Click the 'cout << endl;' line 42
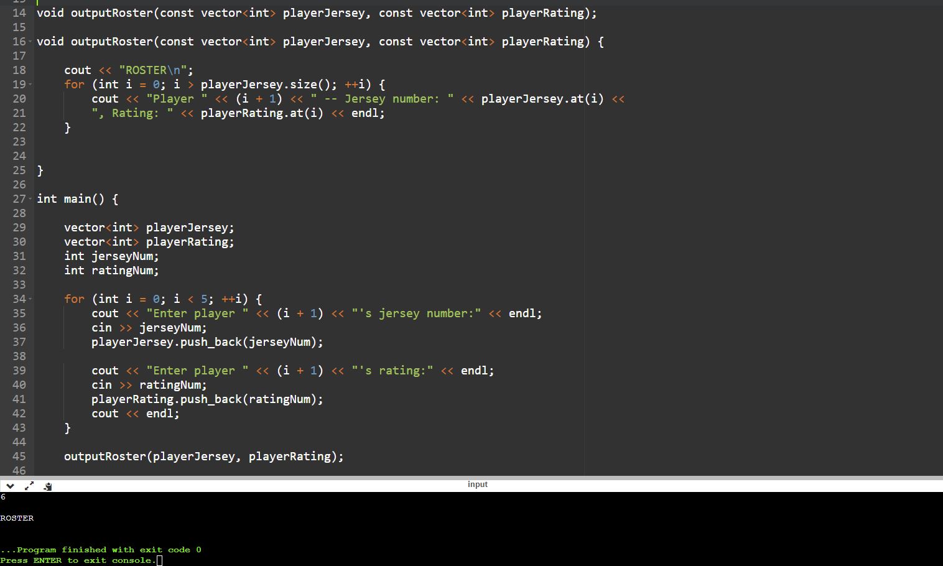This screenshot has height=566, width=943. (136, 414)
